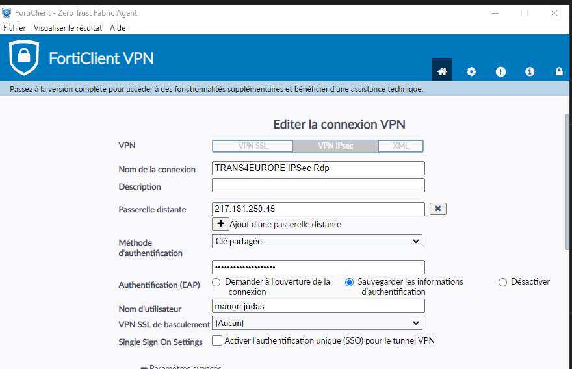
Task: Expand the 'Paramètres avancés' section
Action: [x=182, y=367]
